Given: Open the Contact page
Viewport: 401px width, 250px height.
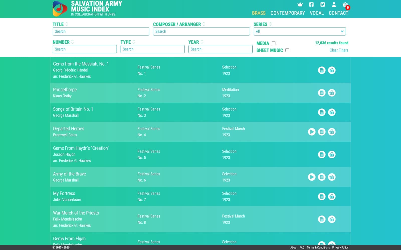Looking at the screenshot, I should point(338,13).
